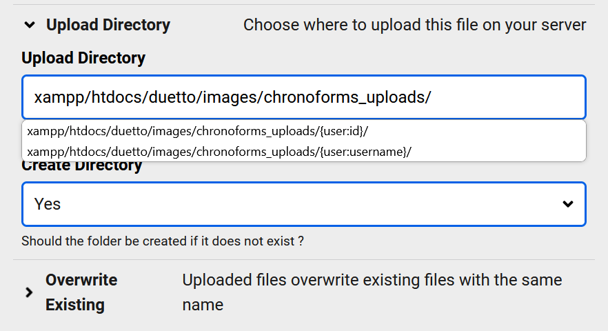Click the Upload Directory section header title

pyautogui.click(x=108, y=26)
